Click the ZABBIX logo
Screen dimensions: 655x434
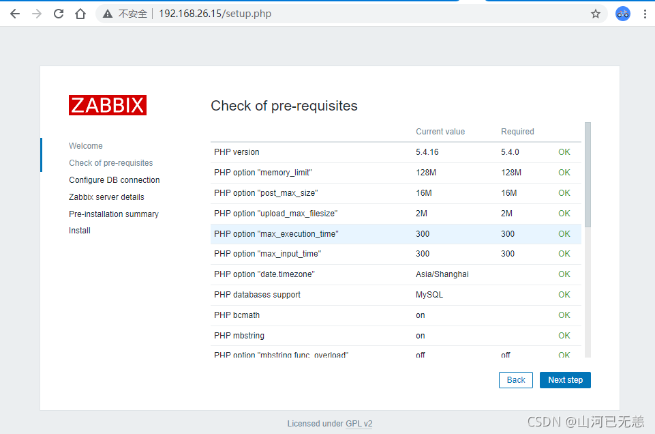coord(108,105)
